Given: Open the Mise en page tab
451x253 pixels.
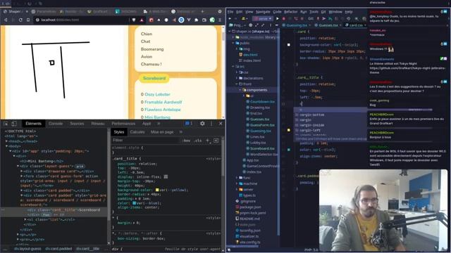Looking at the screenshot, I should 162,132.
